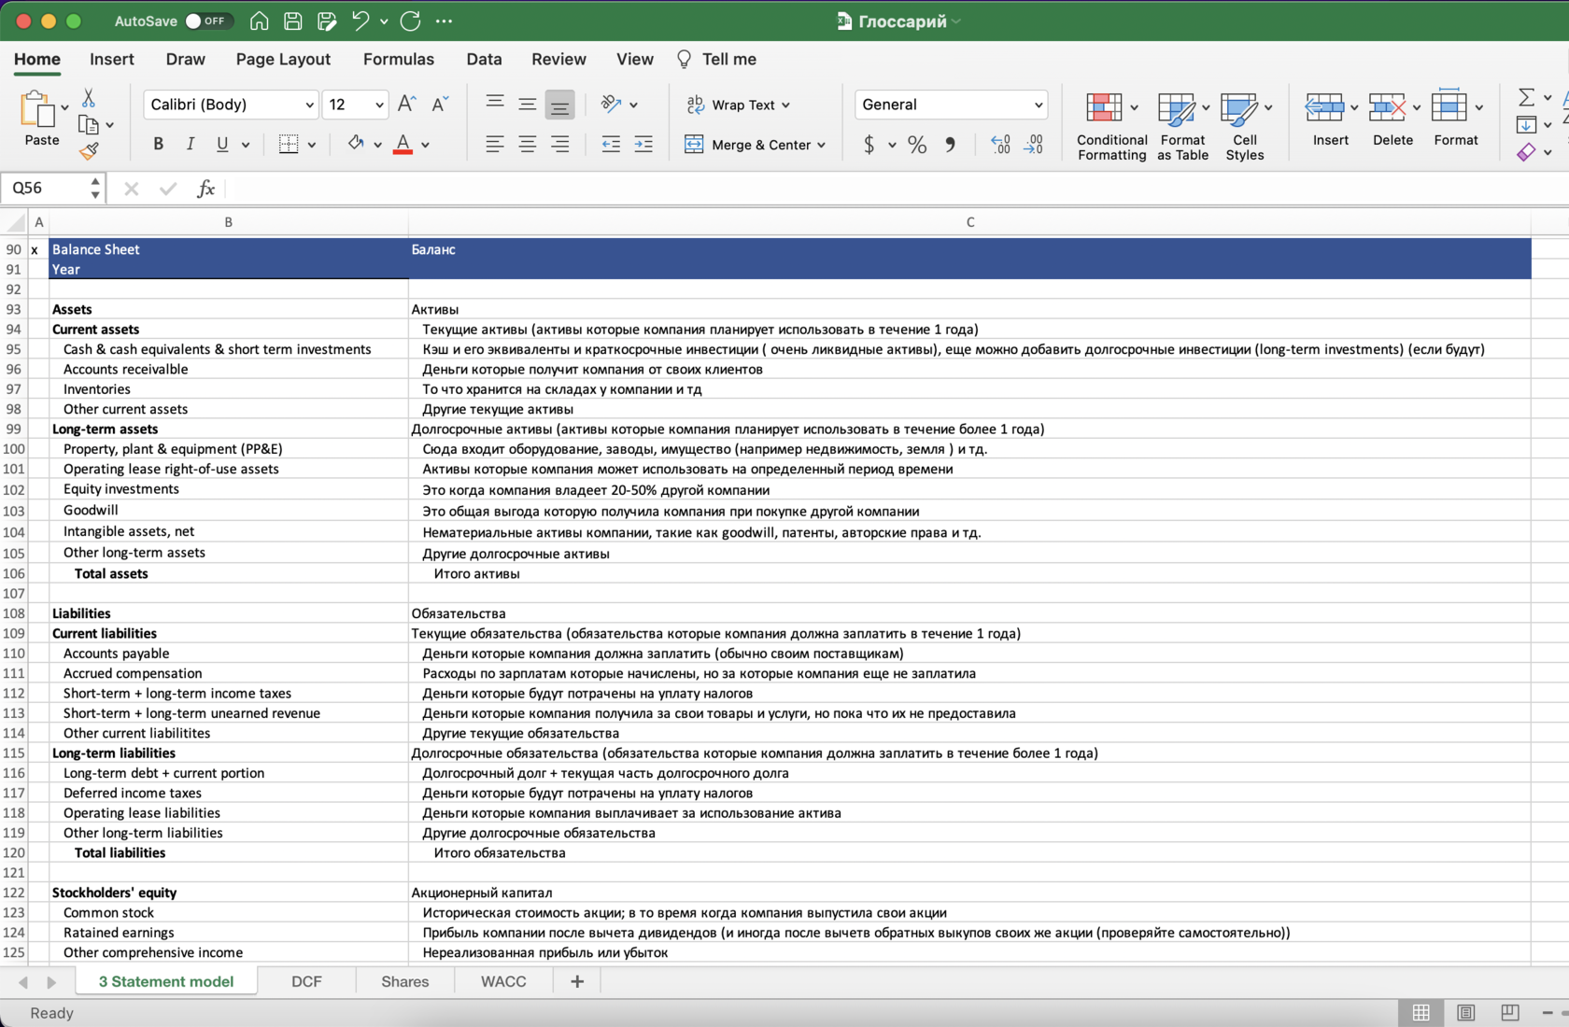This screenshot has height=1027, width=1569.
Task: Toggle Bold formatting
Action: click(158, 144)
